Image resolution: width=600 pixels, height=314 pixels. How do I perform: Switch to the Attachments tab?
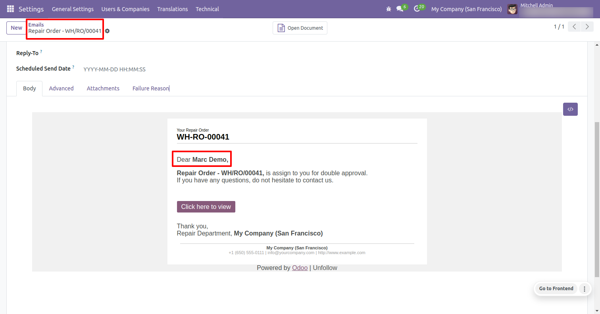click(x=103, y=88)
